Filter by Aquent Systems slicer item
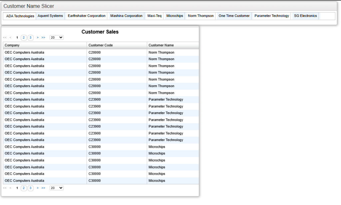This screenshot has width=341, height=205. [x=50, y=16]
